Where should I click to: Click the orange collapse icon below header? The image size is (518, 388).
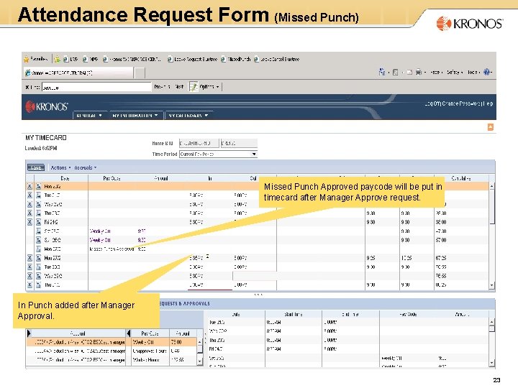[491, 127]
